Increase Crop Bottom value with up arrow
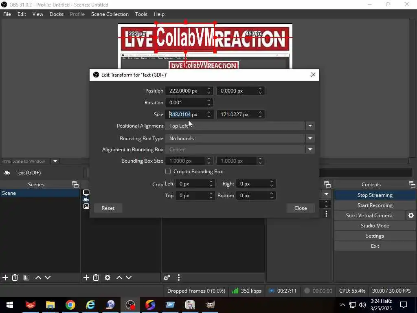 [272, 194]
